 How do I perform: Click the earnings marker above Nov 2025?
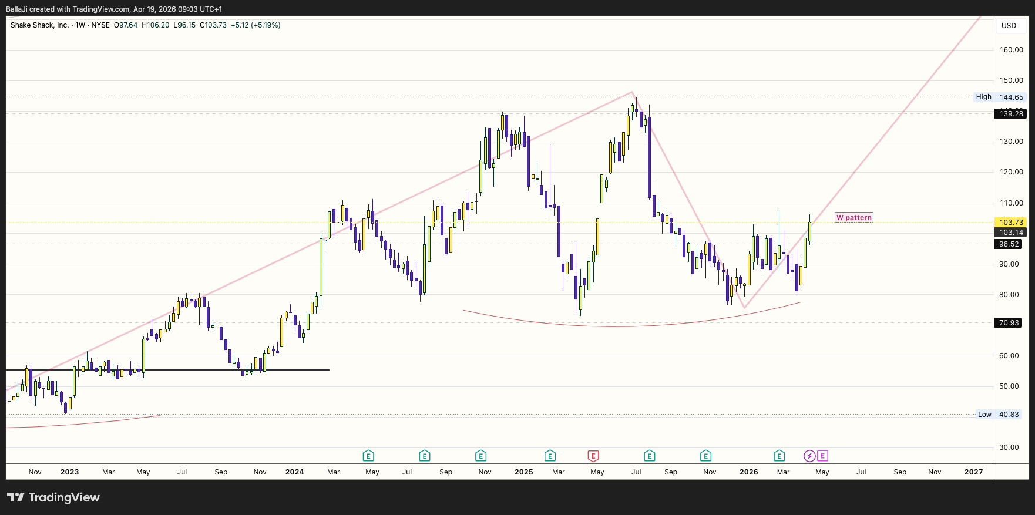706,456
